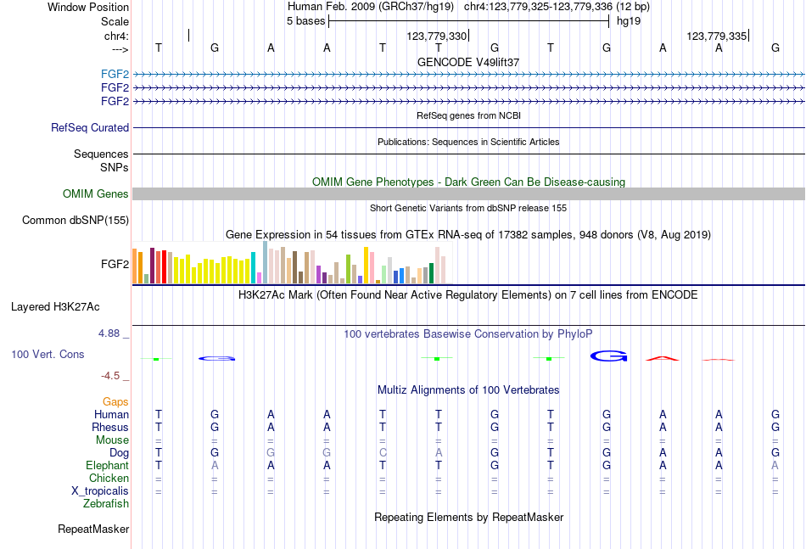Click the 5 bases scale bar label
The height and width of the screenshot is (549, 806).
305,21
